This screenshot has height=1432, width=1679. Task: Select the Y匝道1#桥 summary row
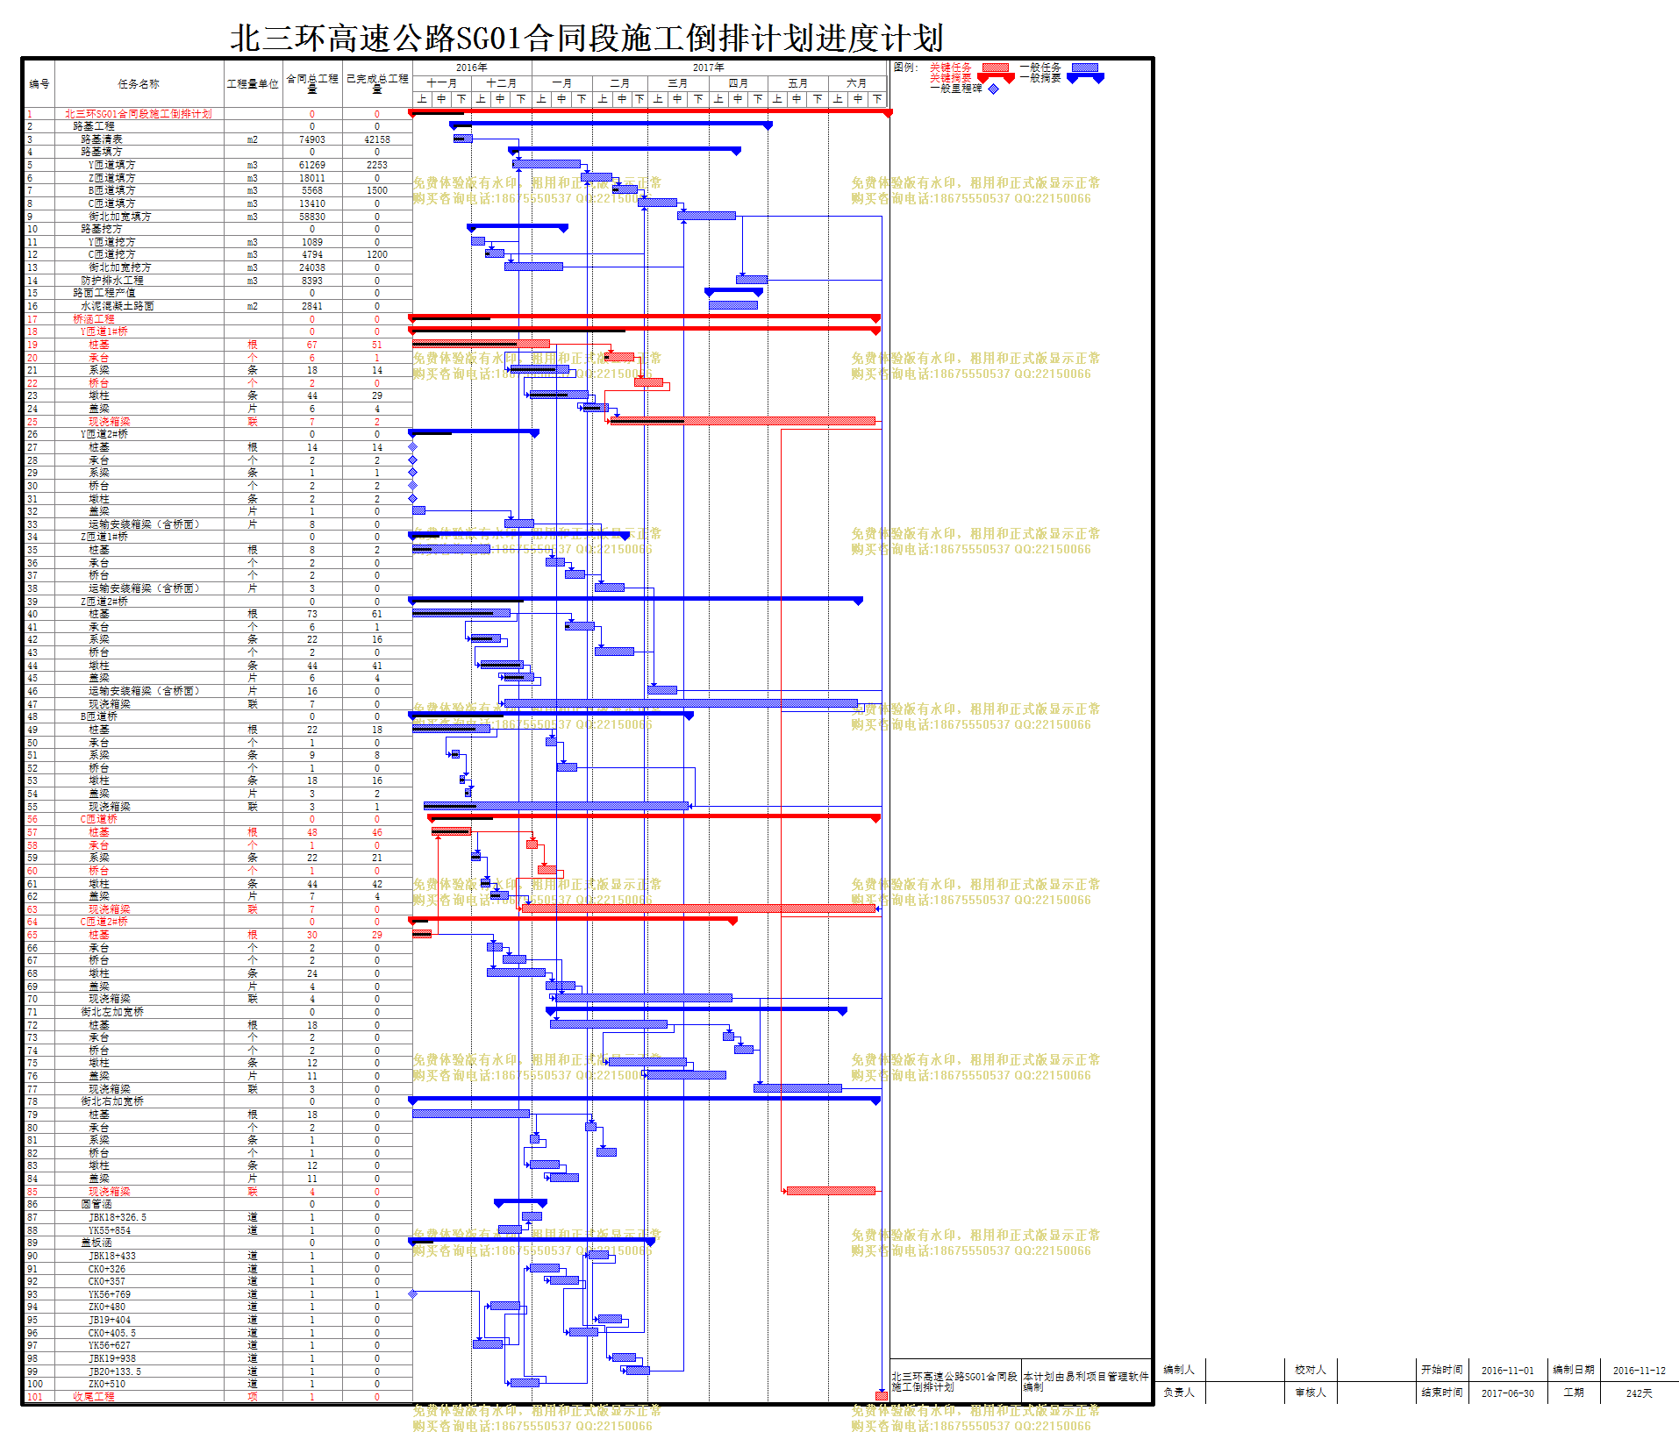click(218, 331)
